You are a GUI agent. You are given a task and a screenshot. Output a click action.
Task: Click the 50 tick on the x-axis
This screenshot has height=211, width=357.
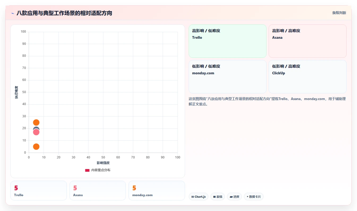point(103,157)
